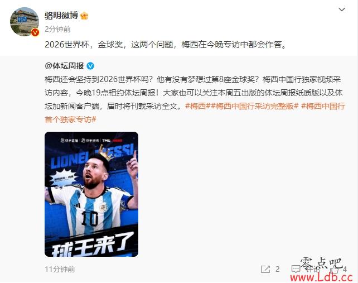The width and height of the screenshot is (358, 283).
Task: Open the #梅西# hashtag topic
Action: coord(198,106)
